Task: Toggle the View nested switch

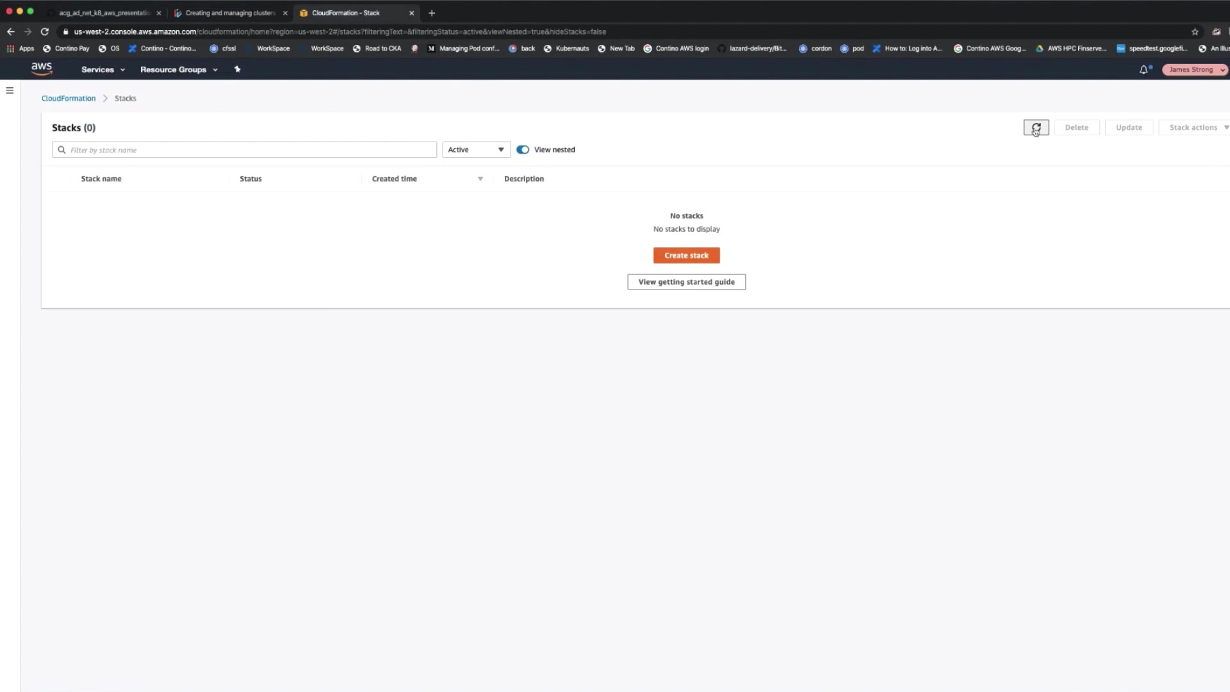Action: 523,149
